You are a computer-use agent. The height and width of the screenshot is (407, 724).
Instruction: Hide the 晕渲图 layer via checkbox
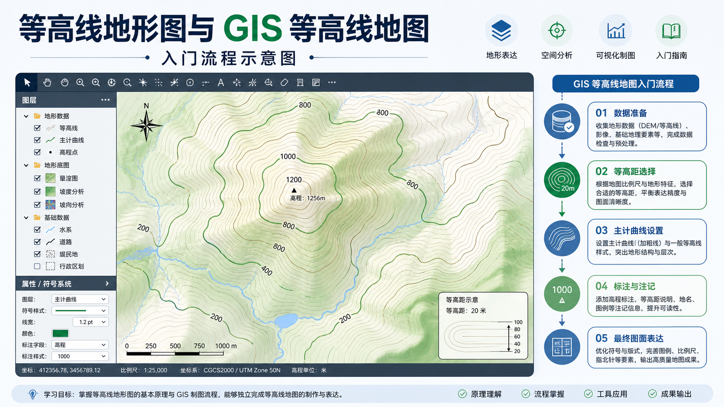[x=37, y=178]
